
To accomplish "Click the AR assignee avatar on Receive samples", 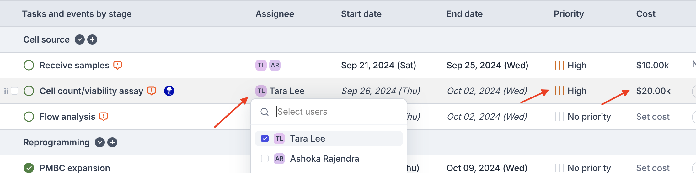I will click(x=275, y=65).
